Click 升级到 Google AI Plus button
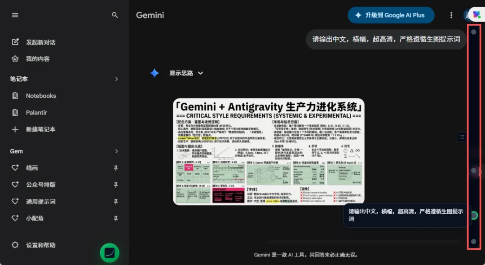Screen dimensions: 485x265 click(x=391, y=15)
